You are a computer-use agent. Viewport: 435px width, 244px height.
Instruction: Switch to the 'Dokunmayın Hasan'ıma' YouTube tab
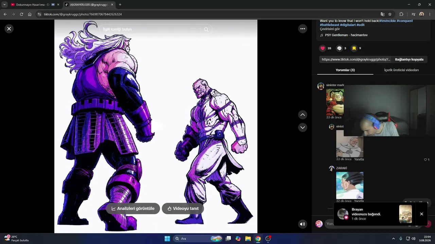33,5
